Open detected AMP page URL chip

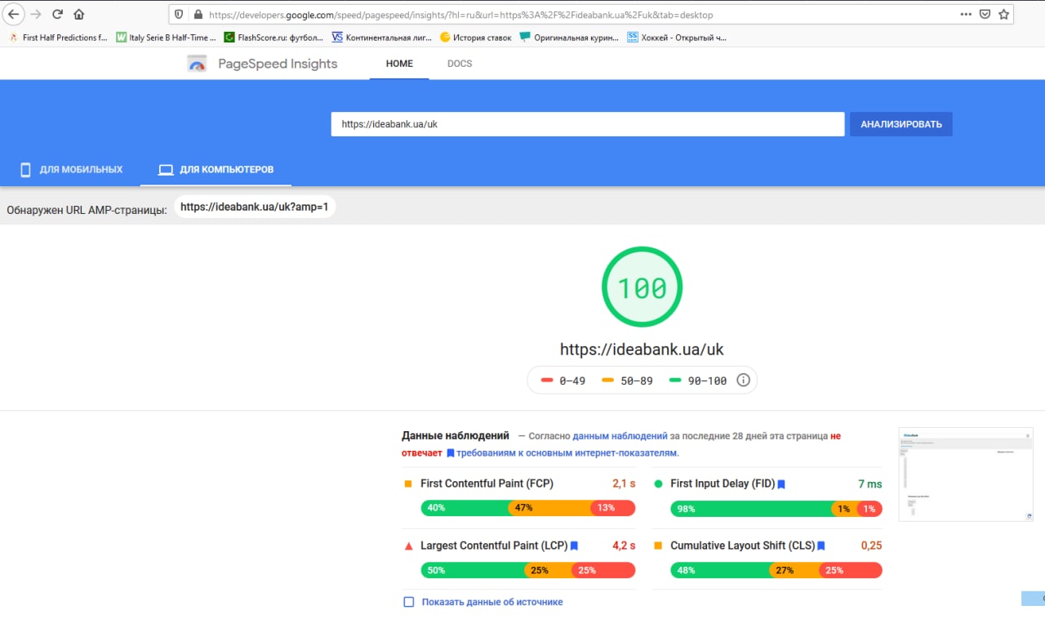click(x=255, y=207)
